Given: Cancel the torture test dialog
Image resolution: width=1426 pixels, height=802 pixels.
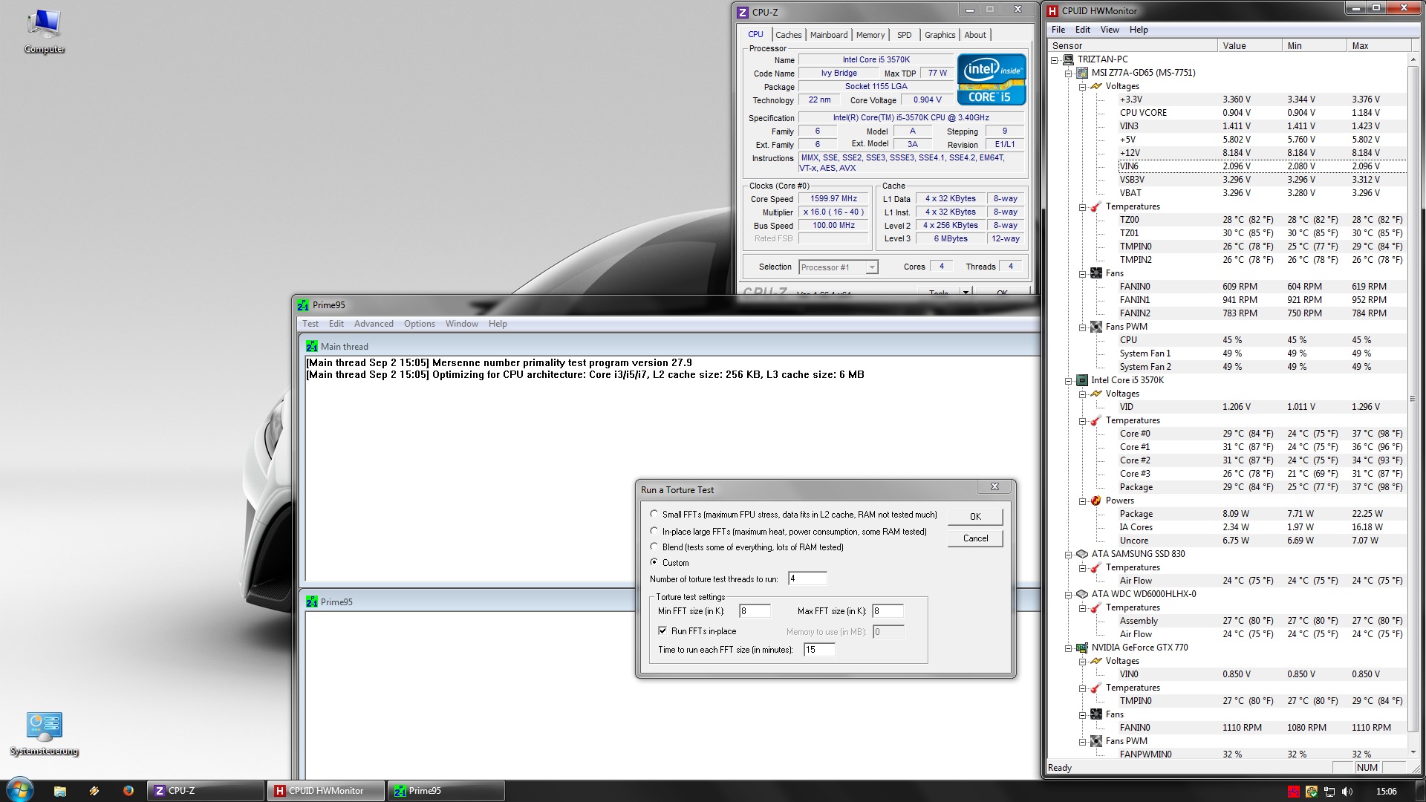Looking at the screenshot, I should coord(974,538).
